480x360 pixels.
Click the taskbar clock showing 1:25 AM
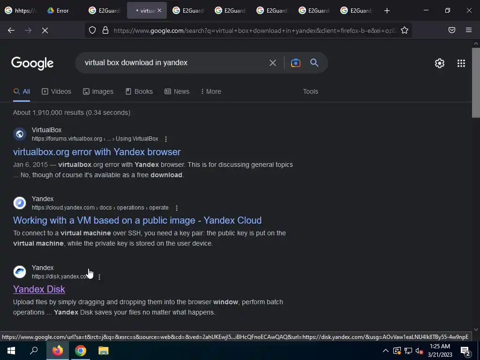click(440, 351)
